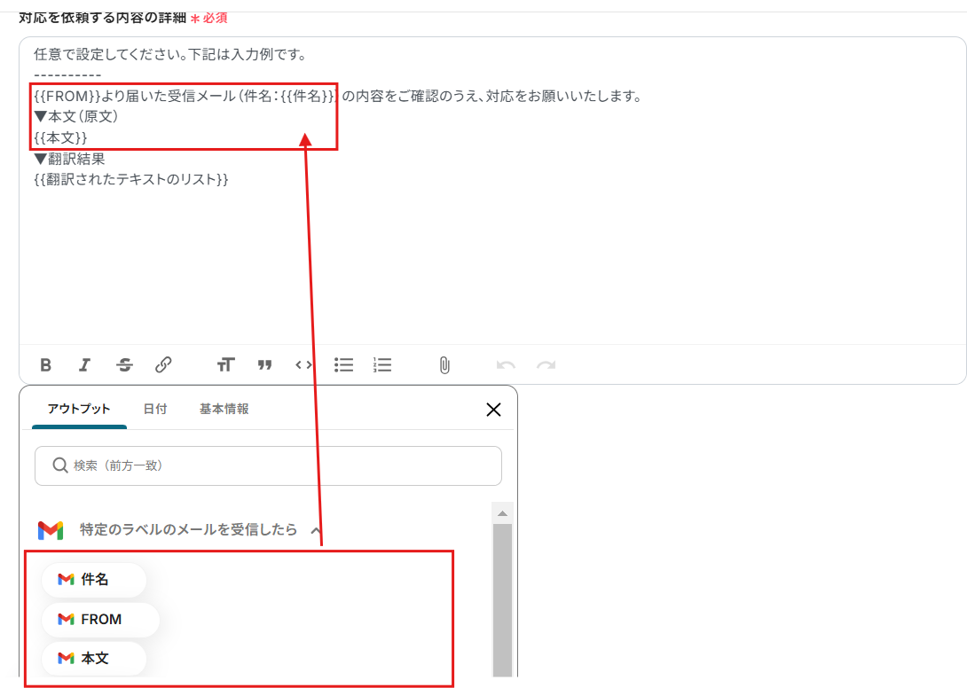Create a bulleted list
Viewport: 967px width, 688px height.
pos(343,364)
